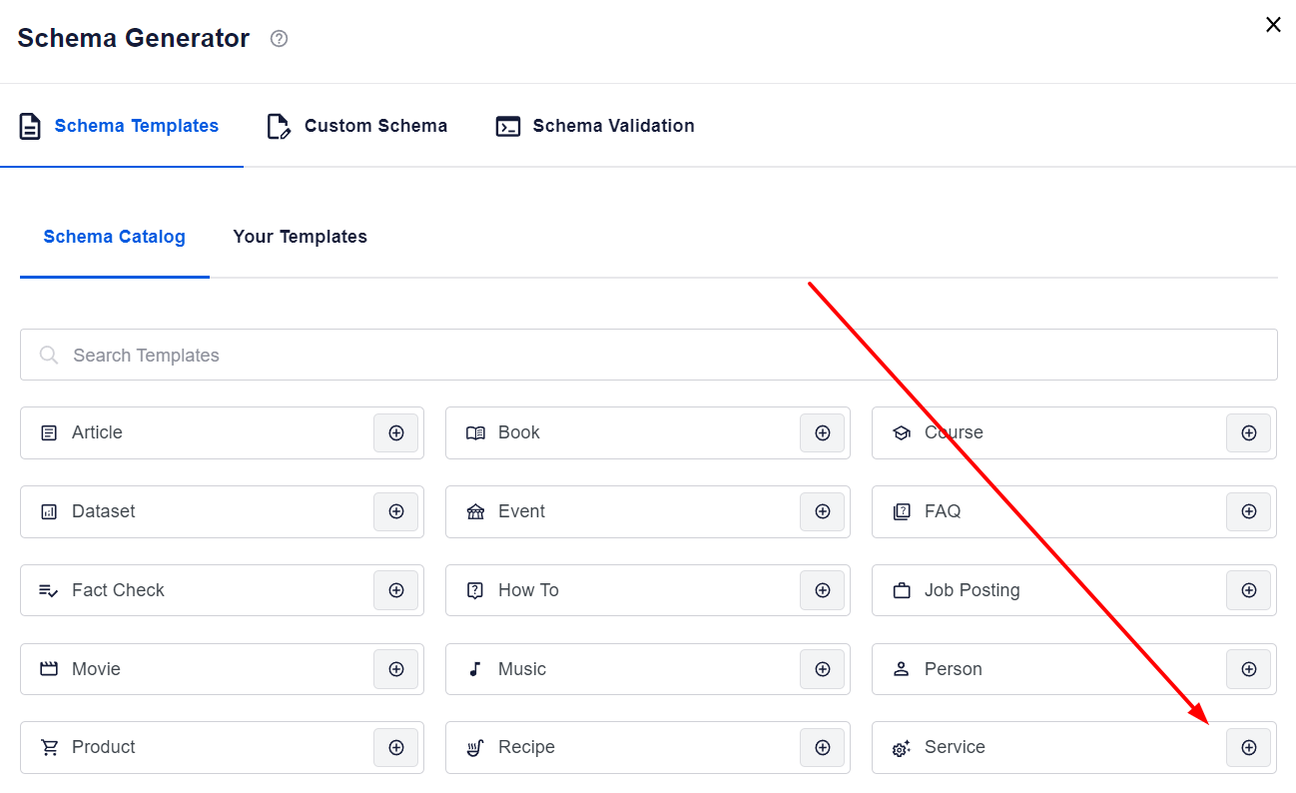This screenshot has width=1296, height=793.
Task: Select the shopping cart icon for Product
Action: (49, 747)
